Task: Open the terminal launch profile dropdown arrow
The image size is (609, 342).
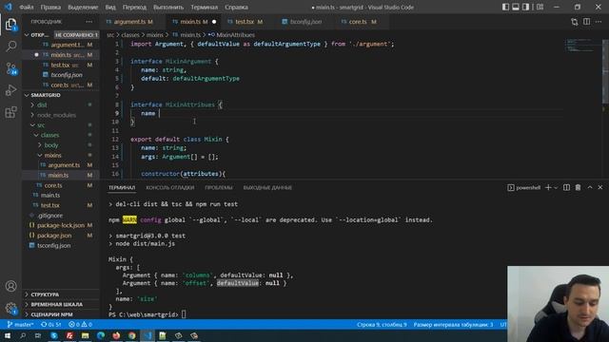Action: [556, 188]
